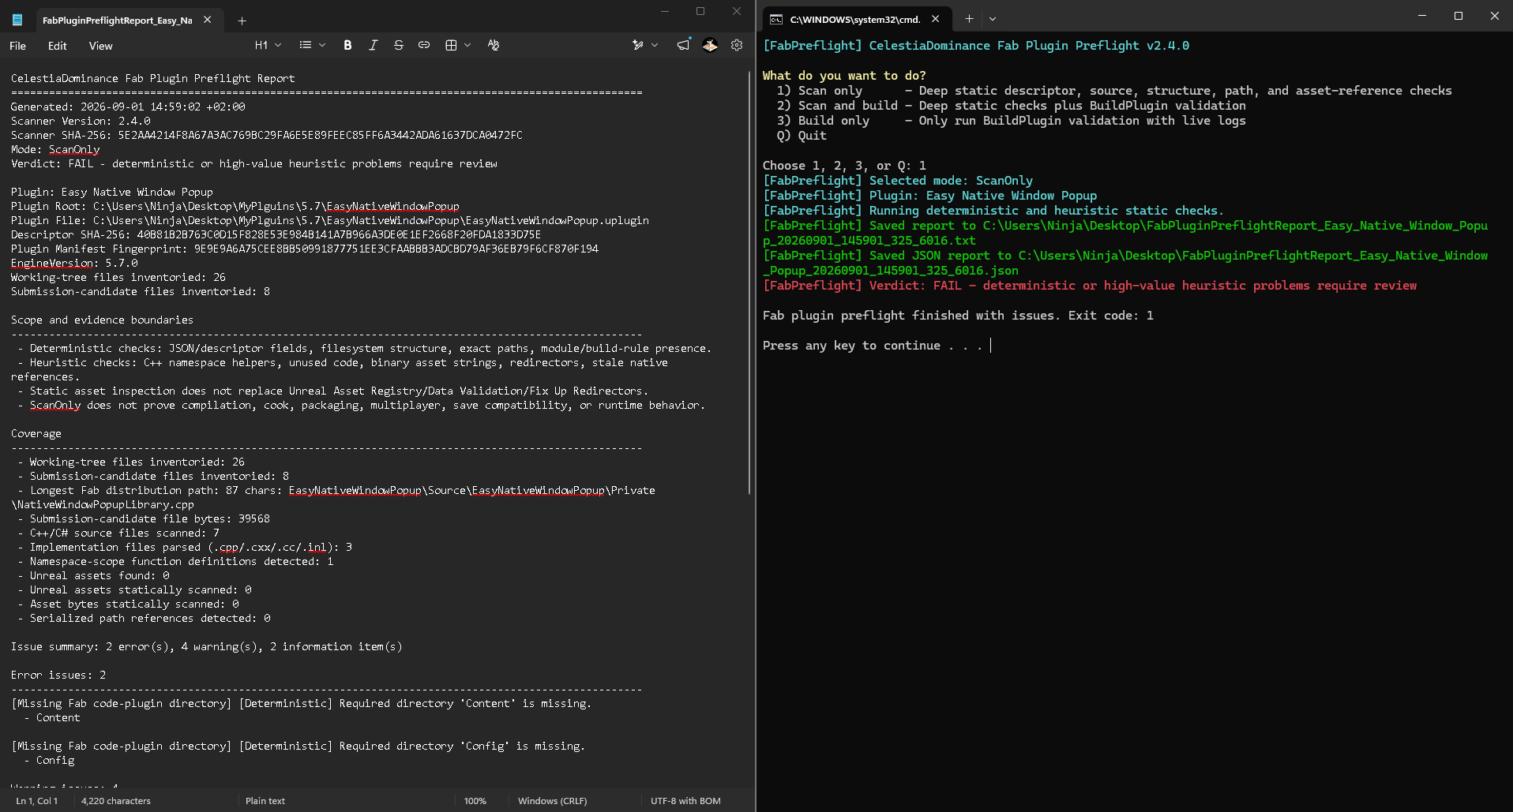Close the FabPluginPreflightReport Notepad tab
The height and width of the screenshot is (812, 1513).
pyautogui.click(x=208, y=20)
